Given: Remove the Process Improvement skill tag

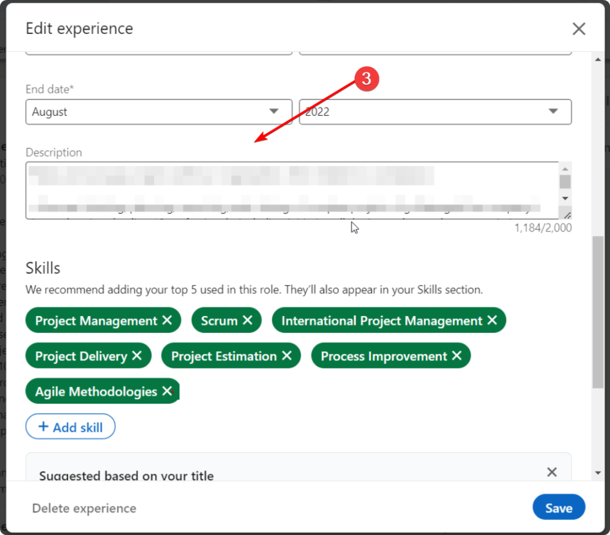Looking at the screenshot, I should point(457,356).
